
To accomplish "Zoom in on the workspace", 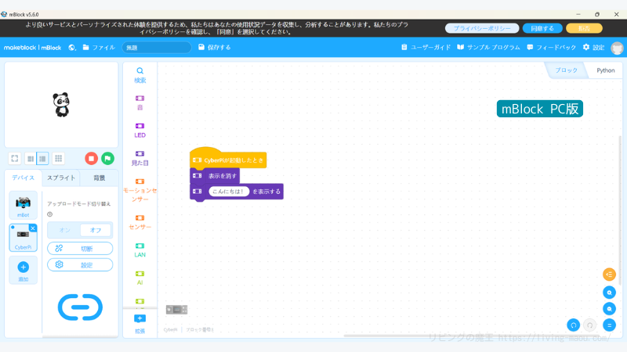I will tap(609, 293).
